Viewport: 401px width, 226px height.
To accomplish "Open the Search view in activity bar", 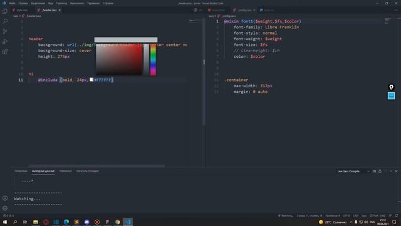I will 5,21.
